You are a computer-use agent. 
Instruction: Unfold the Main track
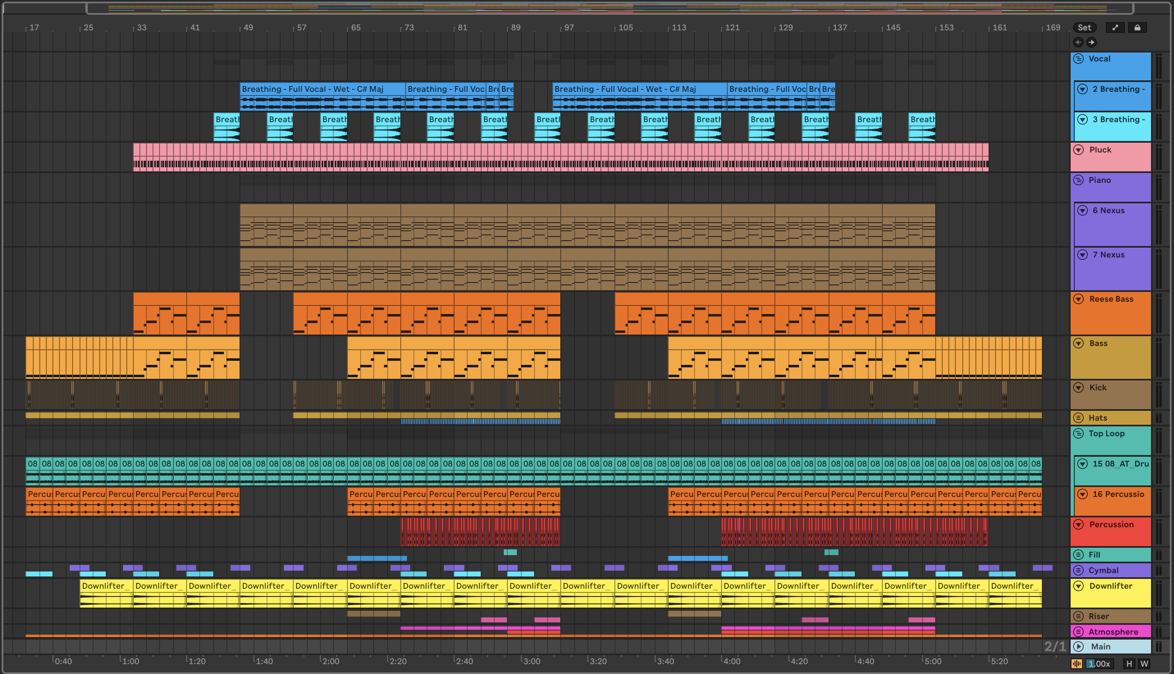point(1078,647)
